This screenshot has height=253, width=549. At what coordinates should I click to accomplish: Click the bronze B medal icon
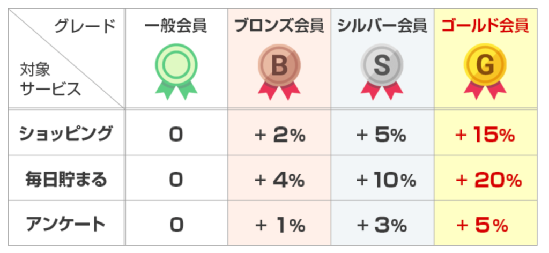click(x=279, y=72)
